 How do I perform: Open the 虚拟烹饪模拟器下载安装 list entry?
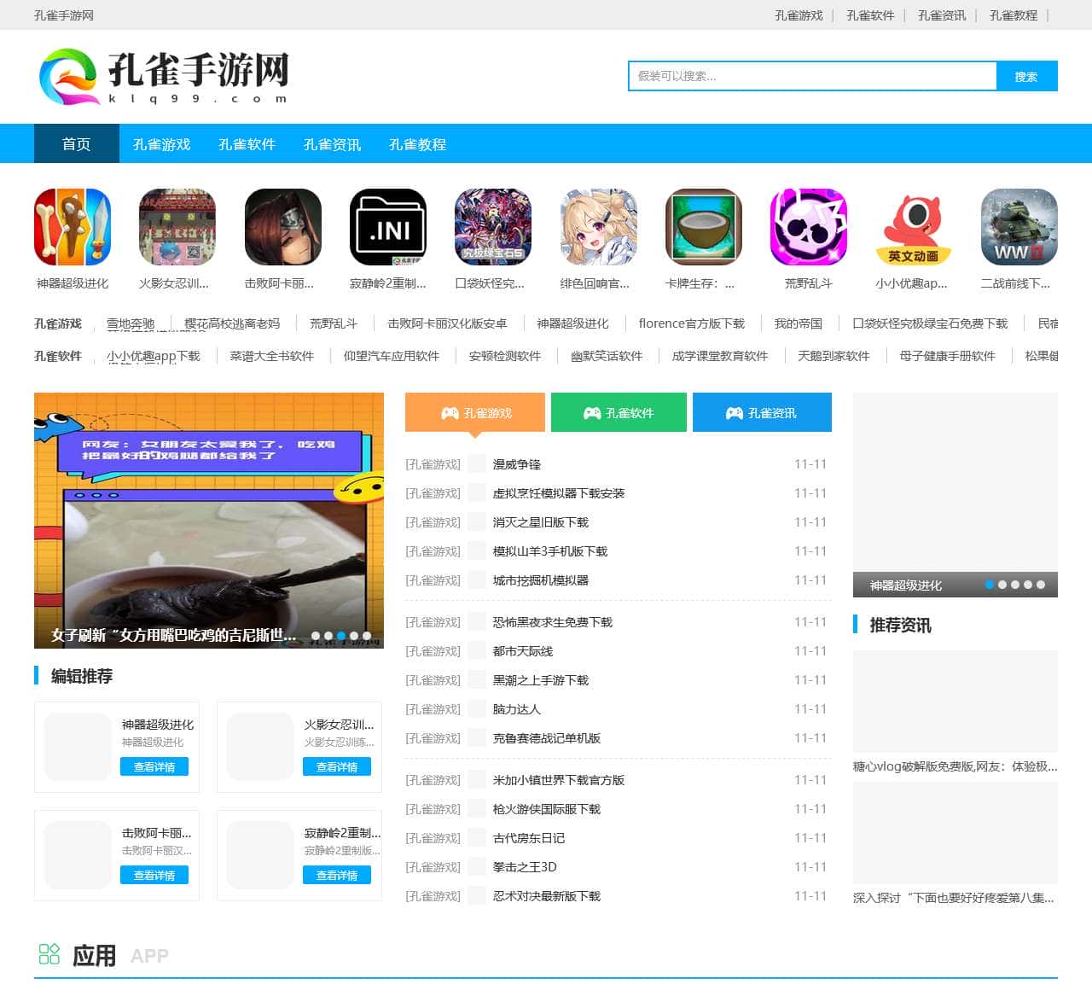tap(559, 493)
